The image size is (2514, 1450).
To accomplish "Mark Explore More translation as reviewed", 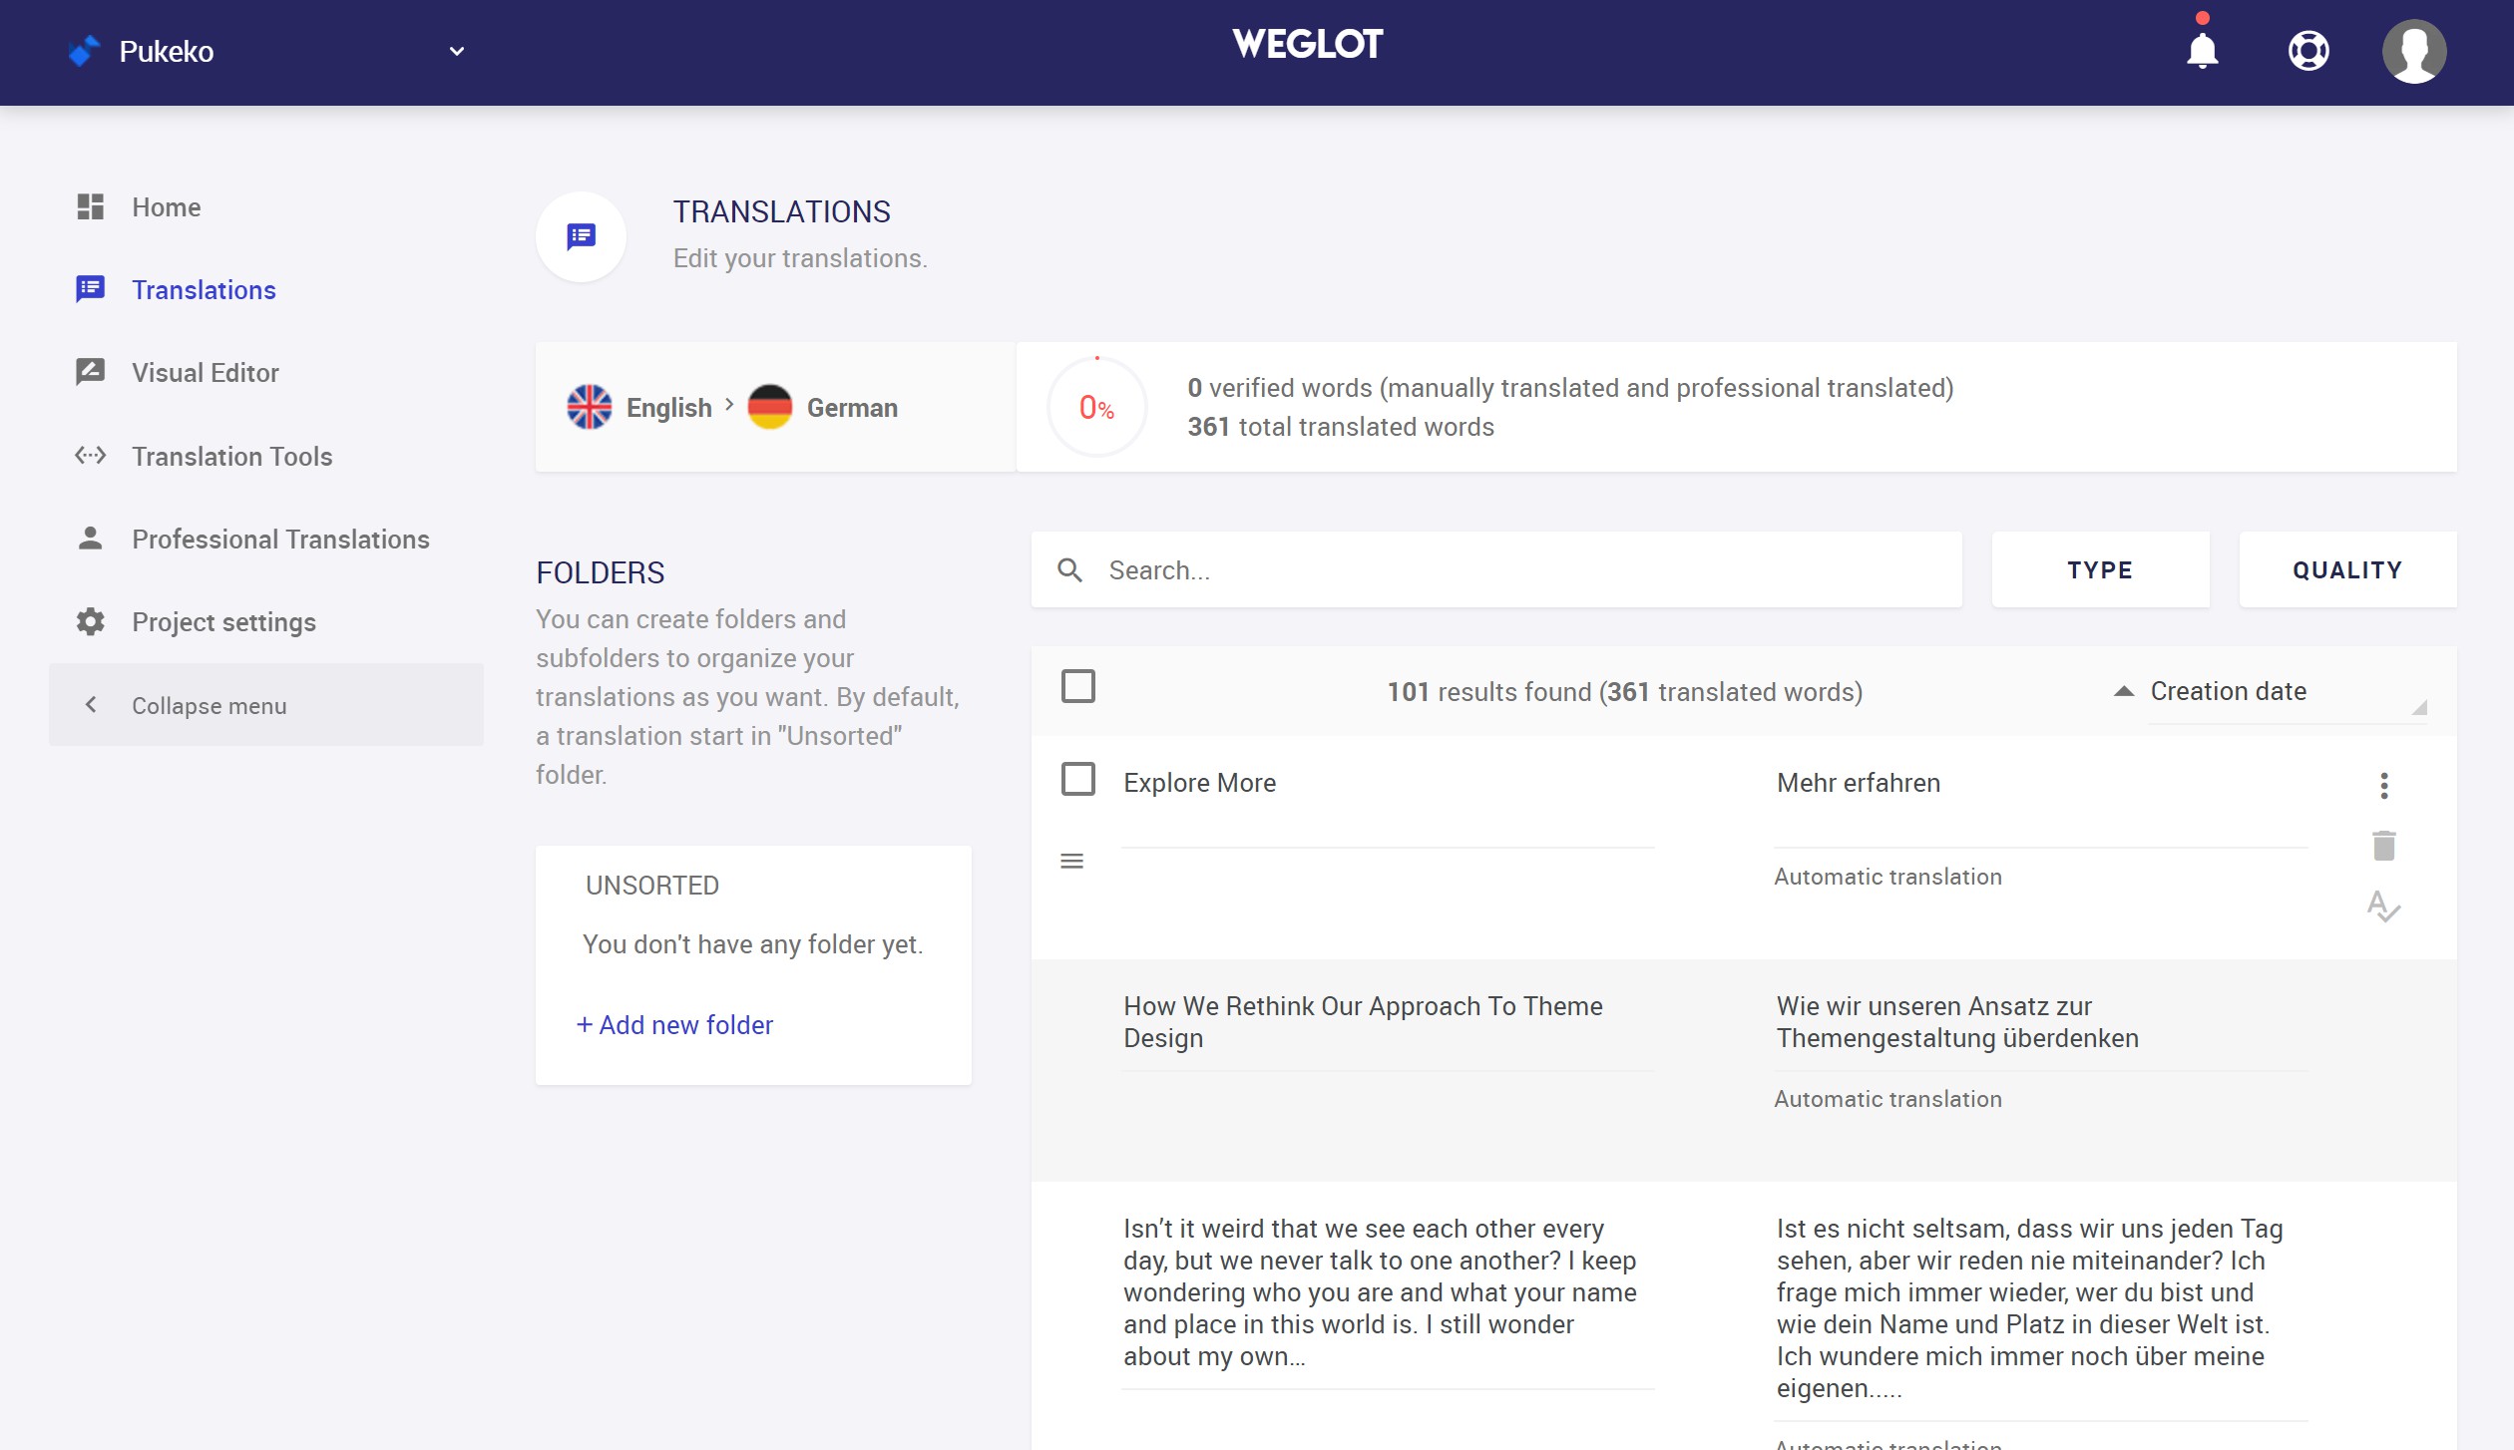I will (x=2383, y=906).
